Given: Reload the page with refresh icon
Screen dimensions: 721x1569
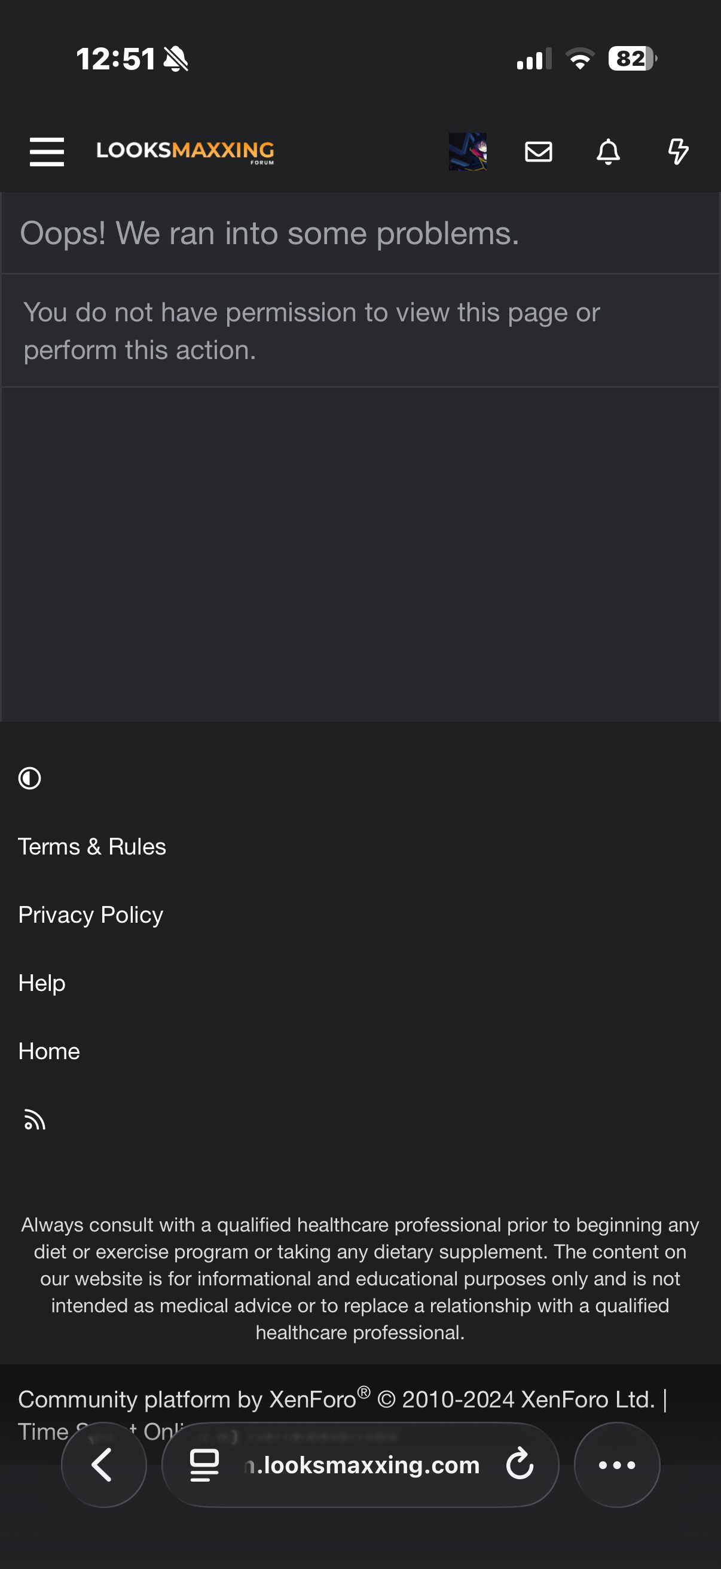Looking at the screenshot, I should click(x=520, y=1464).
